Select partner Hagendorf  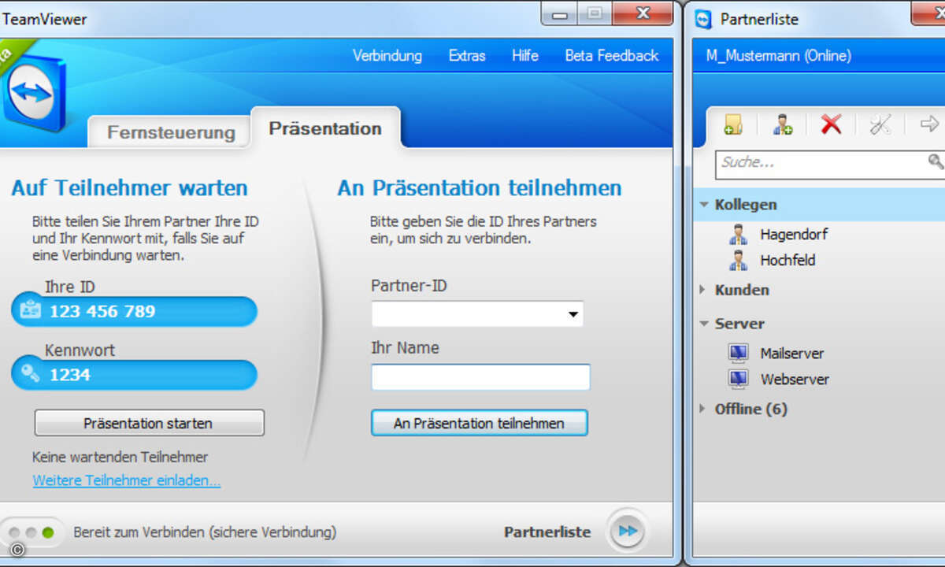pos(794,234)
